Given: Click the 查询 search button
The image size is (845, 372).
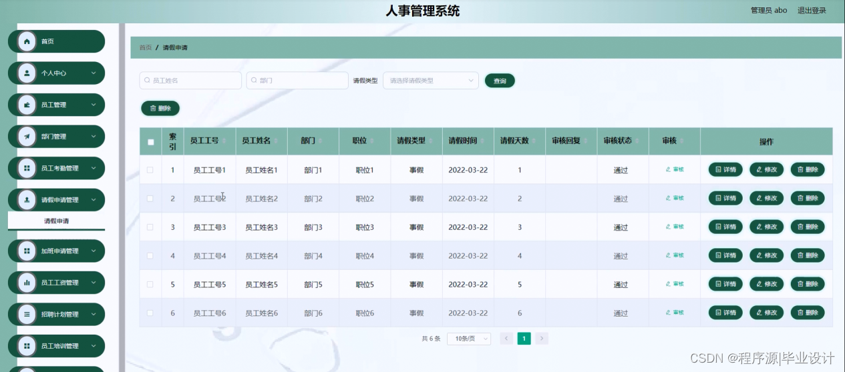Looking at the screenshot, I should (500, 81).
